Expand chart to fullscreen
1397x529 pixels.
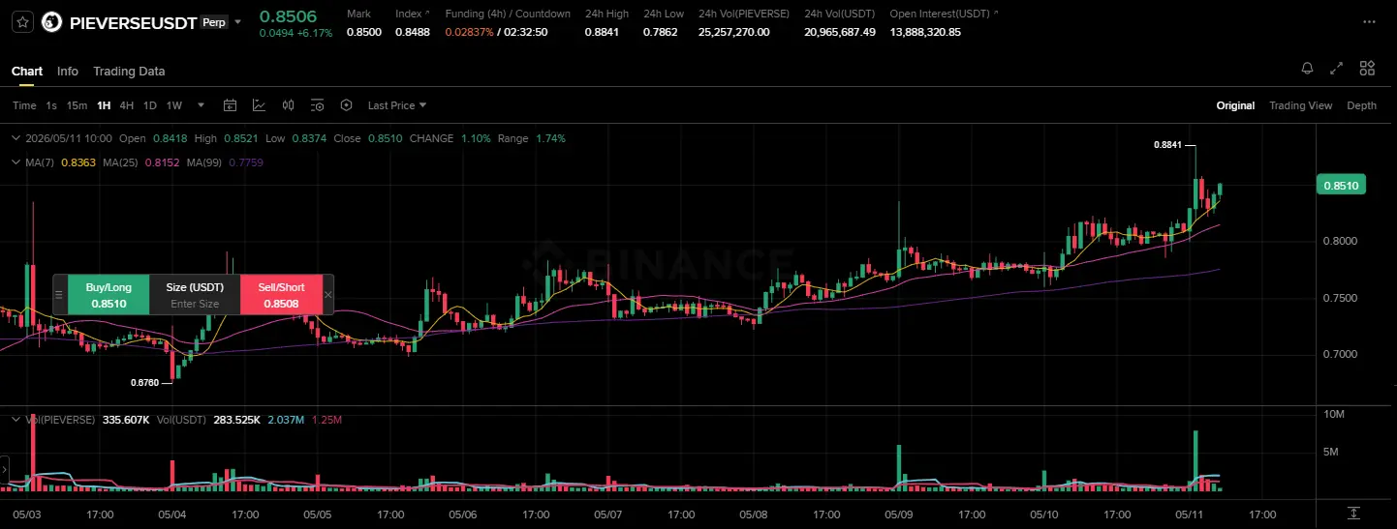[1337, 68]
